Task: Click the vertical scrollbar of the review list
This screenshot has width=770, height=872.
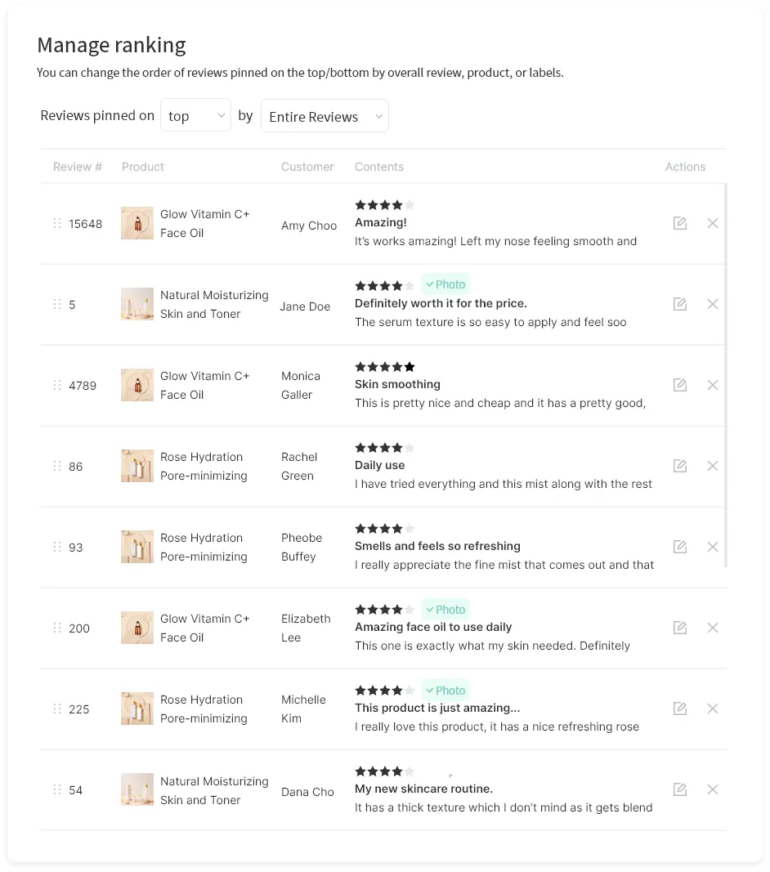Action: (x=725, y=374)
